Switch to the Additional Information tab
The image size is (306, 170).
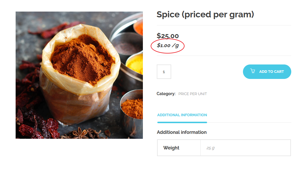[x=182, y=115]
